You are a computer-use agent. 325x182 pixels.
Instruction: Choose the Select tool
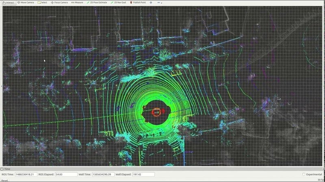[42, 2]
